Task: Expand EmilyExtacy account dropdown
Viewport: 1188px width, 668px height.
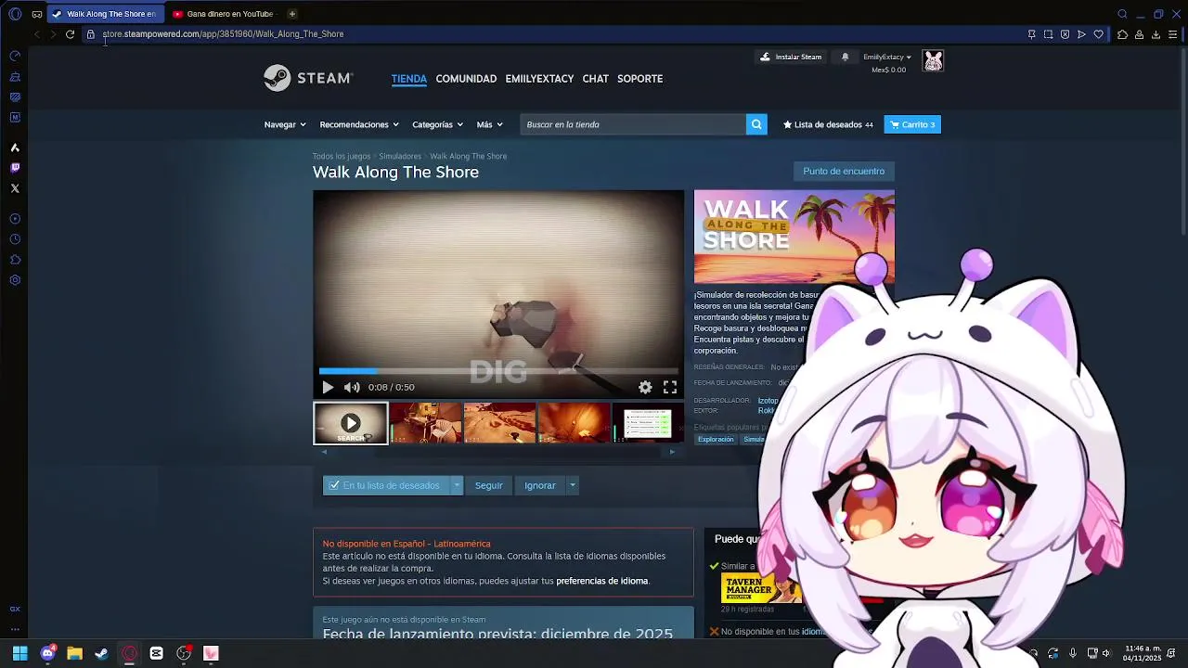Action: point(887,57)
